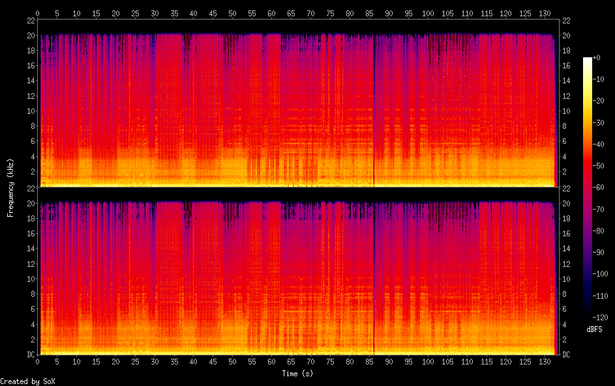Click '100' on the bottom time axis
Image resolution: width=615 pixels, height=386 pixels.
428,362
